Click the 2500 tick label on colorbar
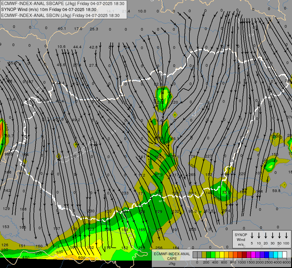The image size is (292, 268). click(x=269, y=262)
